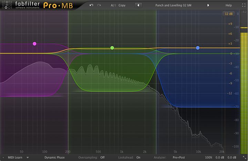
Task: Open the Dynamic Phase processing mode menu
Action: coord(54,158)
